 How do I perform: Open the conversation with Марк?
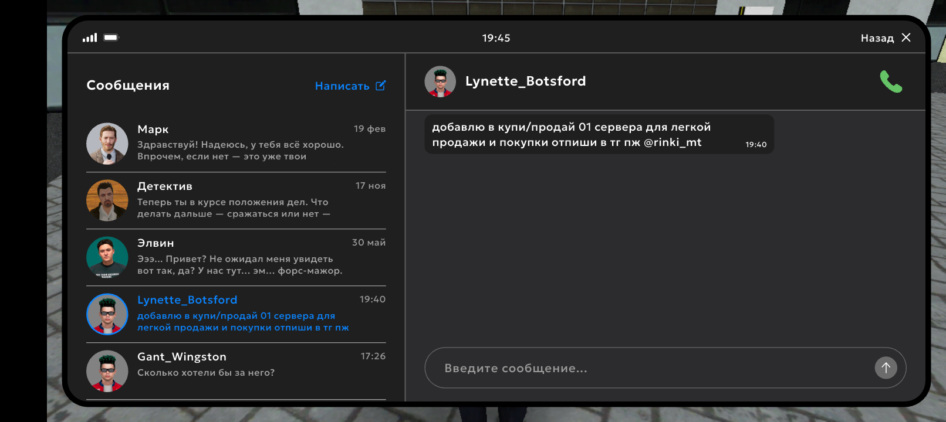click(x=236, y=144)
